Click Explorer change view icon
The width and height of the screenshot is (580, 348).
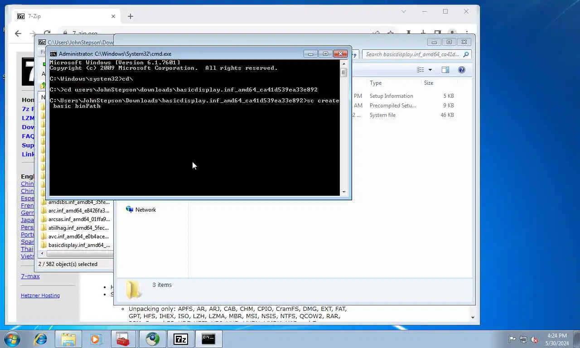point(420,70)
